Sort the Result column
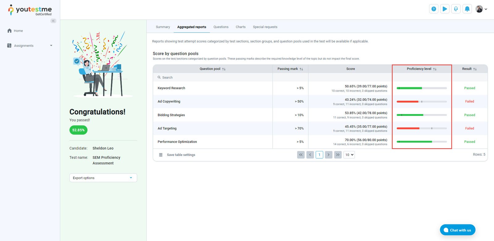Image resolution: width=494 pixels, height=241 pixels. [x=475, y=69]
